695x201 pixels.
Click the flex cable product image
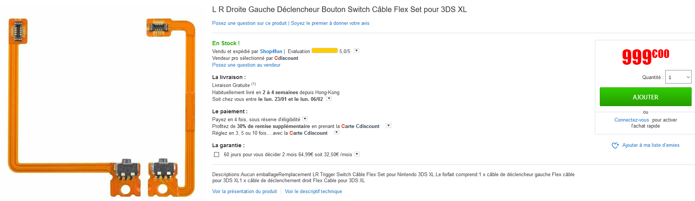point(102,107)
